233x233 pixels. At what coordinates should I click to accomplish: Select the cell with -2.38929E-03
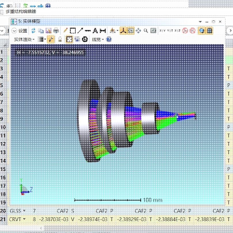132,219
